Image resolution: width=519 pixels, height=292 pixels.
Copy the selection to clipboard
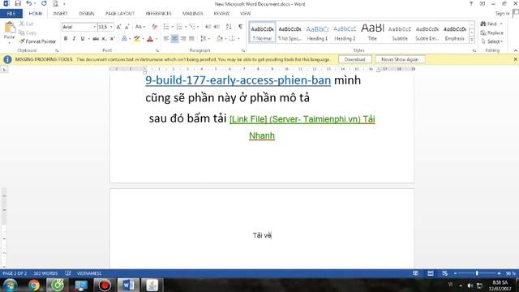coord(28,32)
